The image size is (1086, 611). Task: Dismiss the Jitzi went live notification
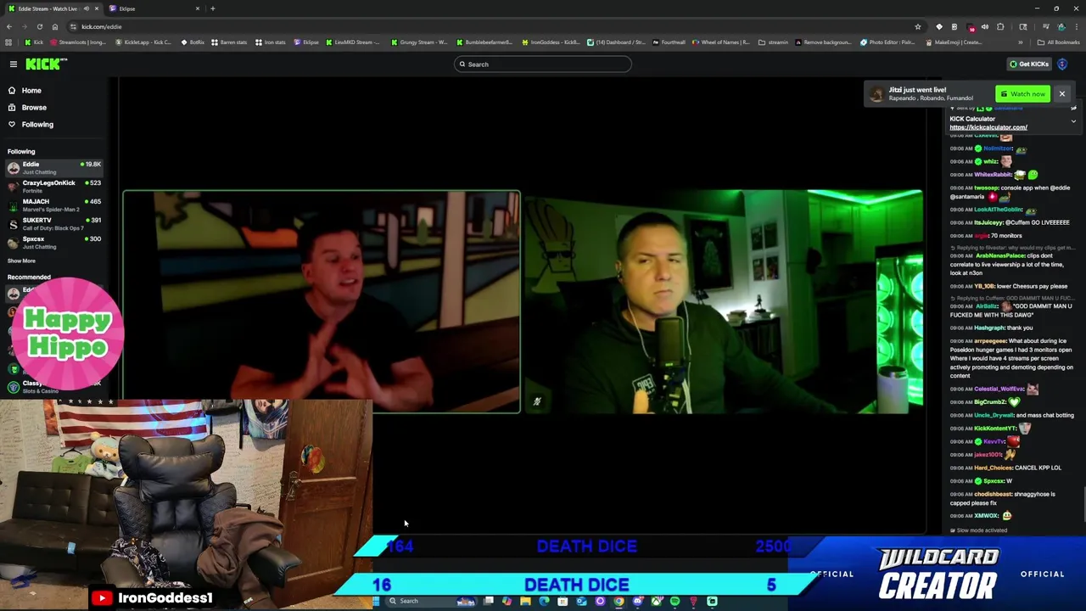coord(1061,93)
